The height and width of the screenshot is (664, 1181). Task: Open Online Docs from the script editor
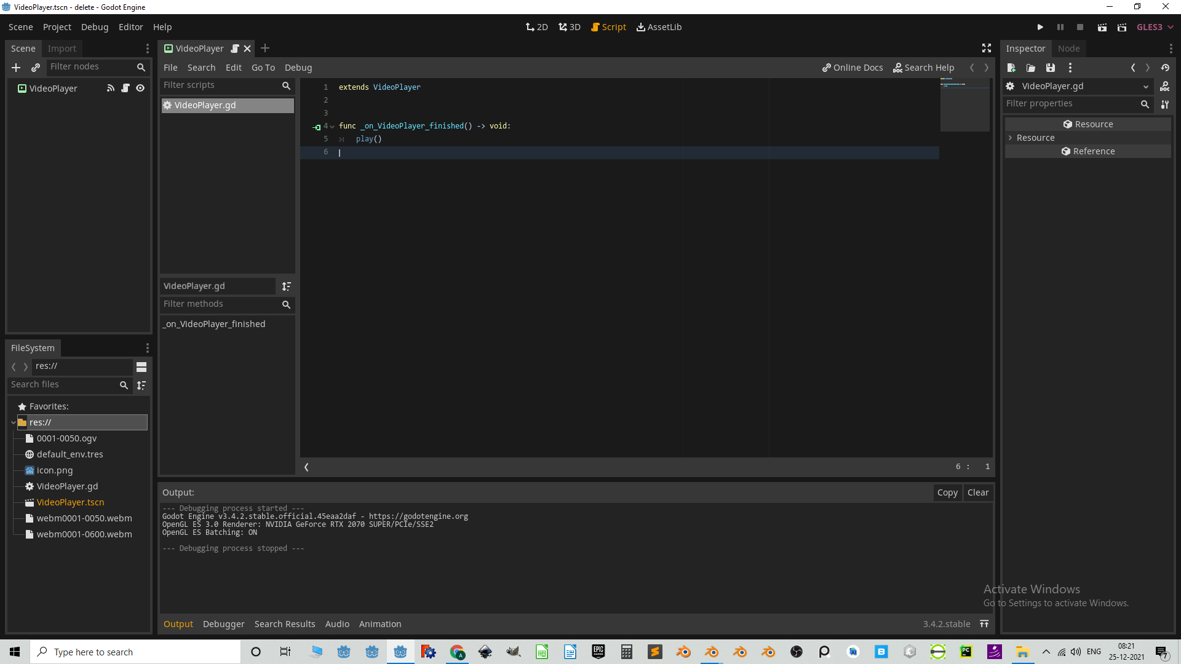click(853, 68)
